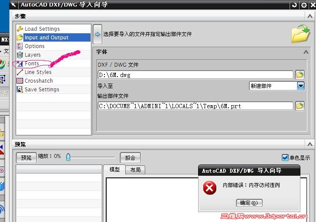
Task: Click the Layers stack icon
Action: coord(20,55)
